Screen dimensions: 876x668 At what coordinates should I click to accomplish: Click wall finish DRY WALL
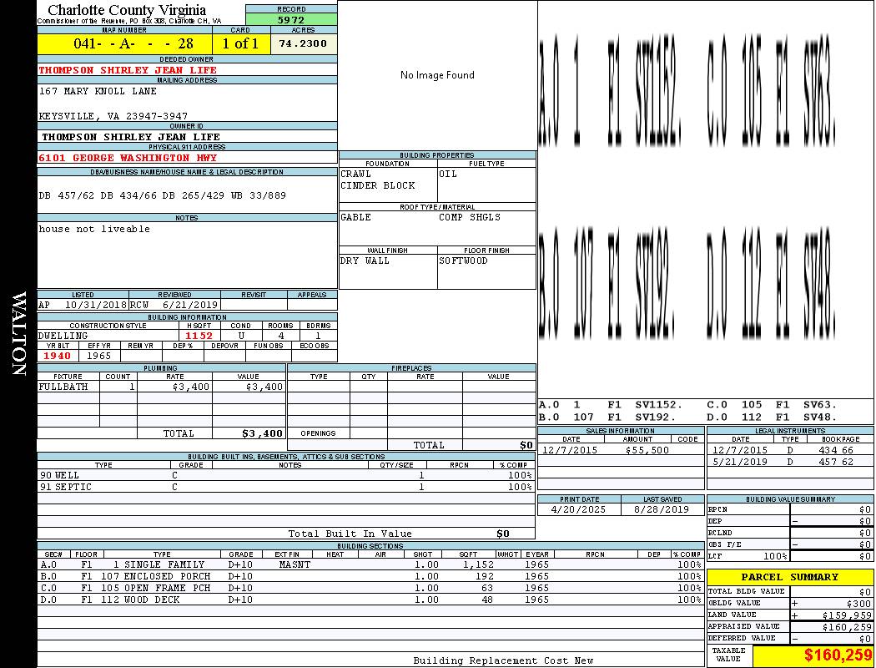(x=365, y=261)
